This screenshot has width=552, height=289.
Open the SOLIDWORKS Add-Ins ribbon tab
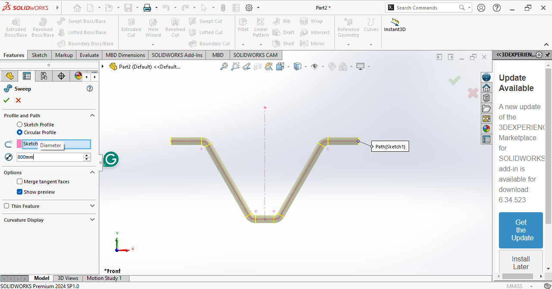click(x=177, y=55)
